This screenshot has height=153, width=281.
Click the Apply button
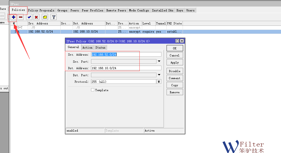[174, 62]
